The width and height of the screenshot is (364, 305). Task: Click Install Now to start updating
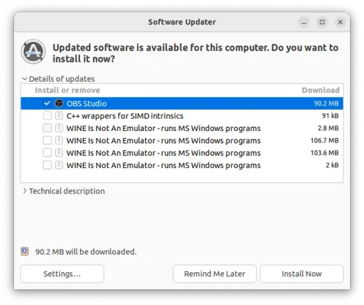point(302,274)
